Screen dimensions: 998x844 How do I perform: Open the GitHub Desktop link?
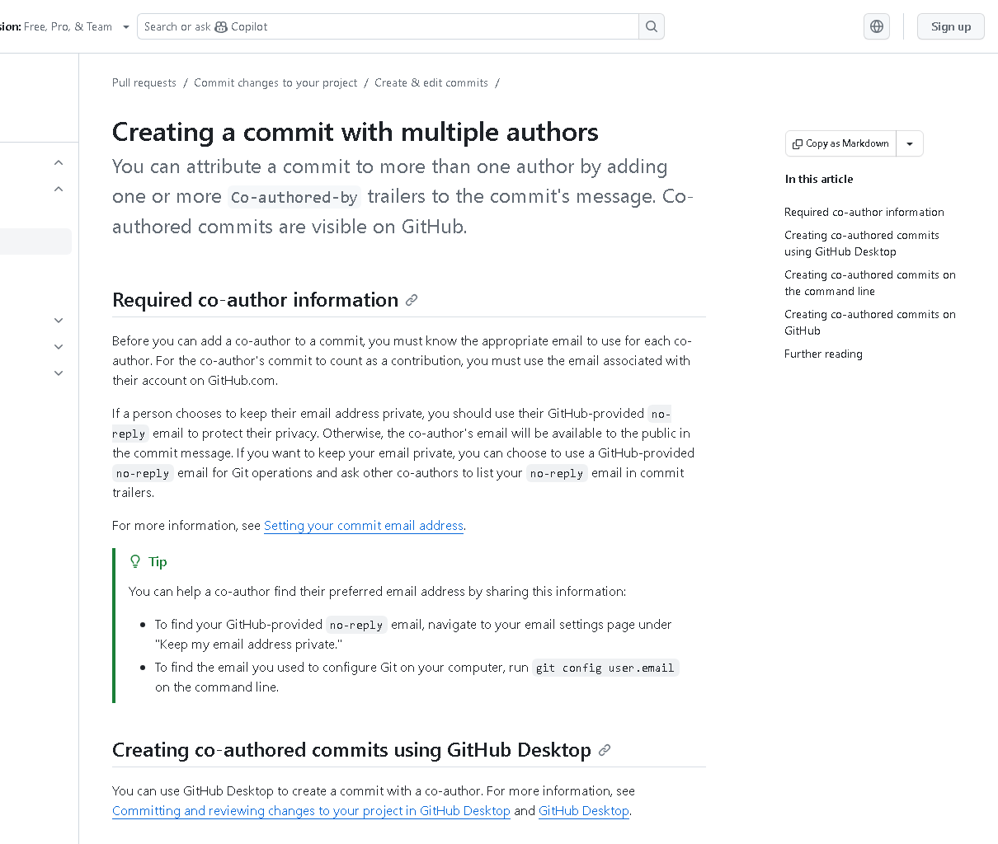[x=583, y=810]
